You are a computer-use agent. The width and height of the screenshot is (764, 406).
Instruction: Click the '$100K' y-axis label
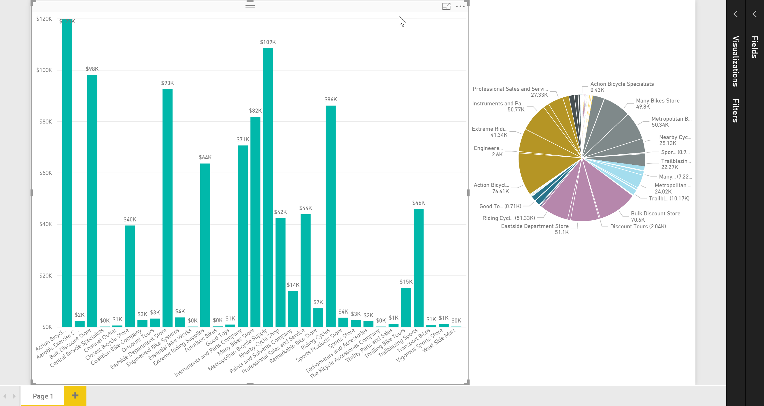pyautogui.click(x=44, y=70)
